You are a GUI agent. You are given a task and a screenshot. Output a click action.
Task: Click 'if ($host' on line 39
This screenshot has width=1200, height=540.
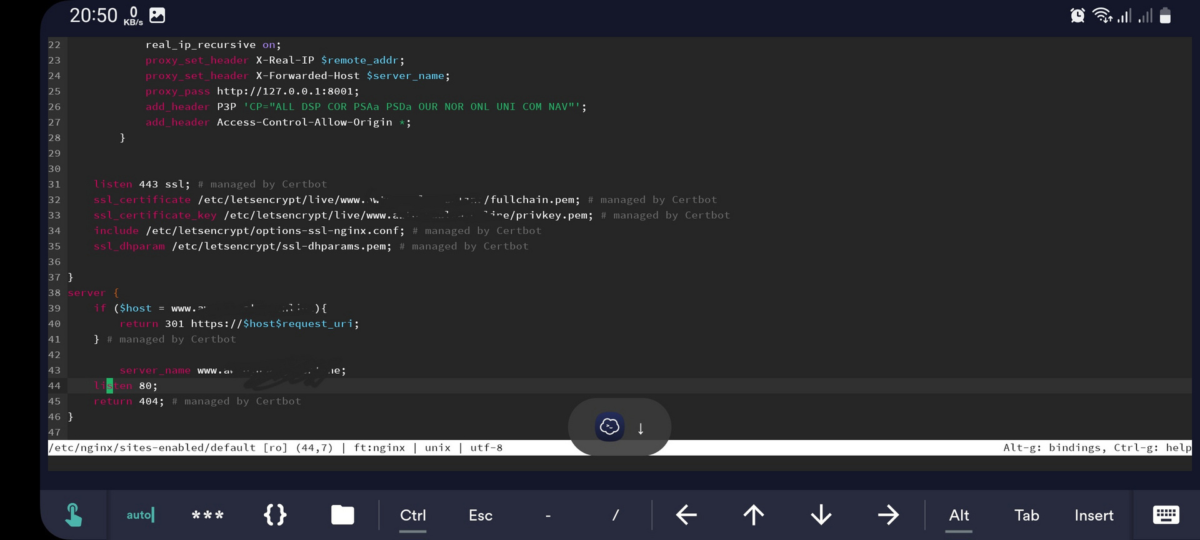tap(122, 308)
